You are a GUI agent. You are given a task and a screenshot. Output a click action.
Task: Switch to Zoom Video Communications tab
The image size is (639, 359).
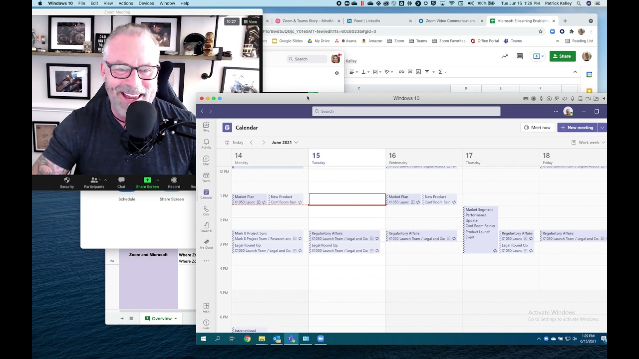(450, 21)
